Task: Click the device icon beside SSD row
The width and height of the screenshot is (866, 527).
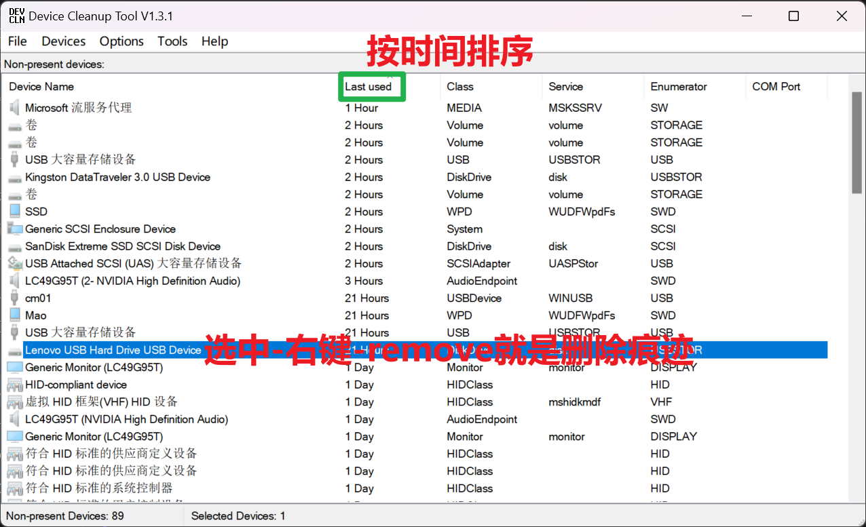Action: pyautogui.click(x=14, y=212)
